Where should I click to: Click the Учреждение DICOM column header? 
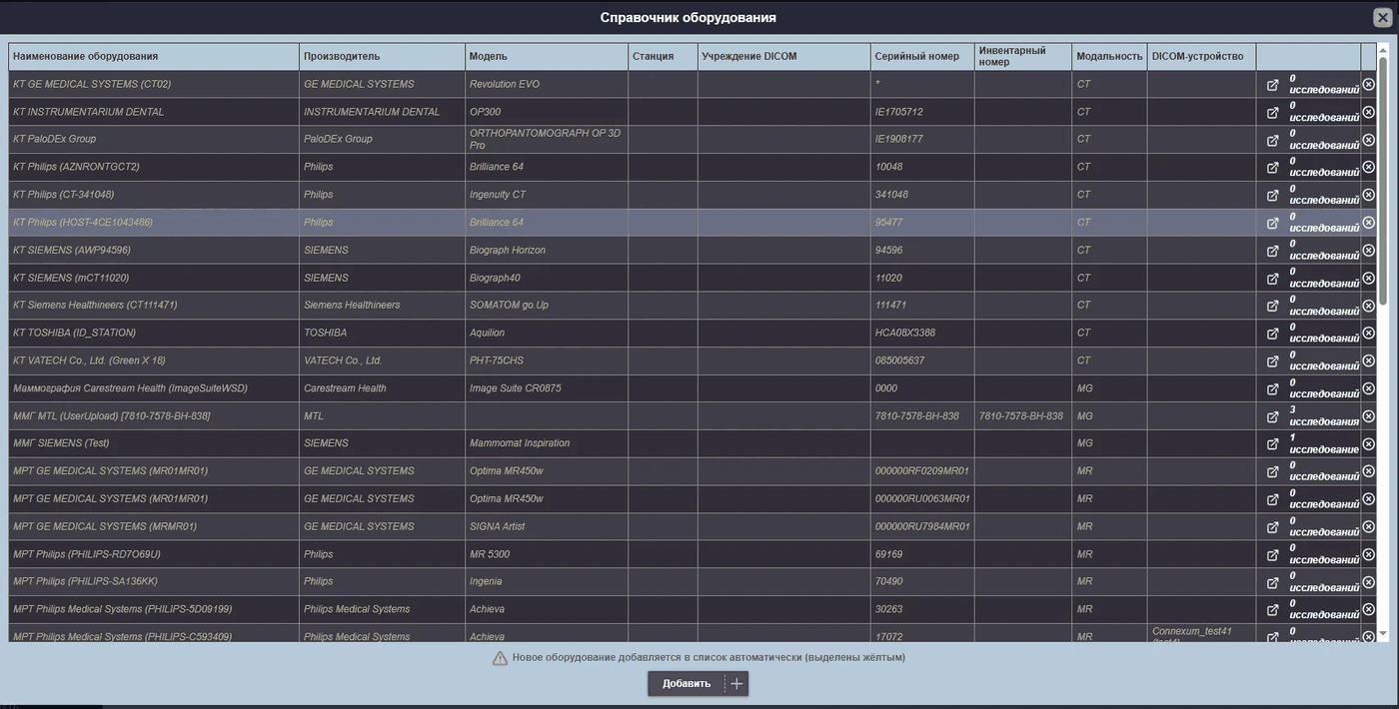(783, 56)
